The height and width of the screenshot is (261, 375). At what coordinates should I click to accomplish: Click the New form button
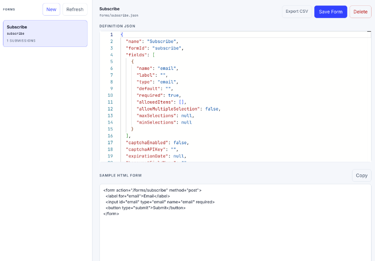pos(51,10)
